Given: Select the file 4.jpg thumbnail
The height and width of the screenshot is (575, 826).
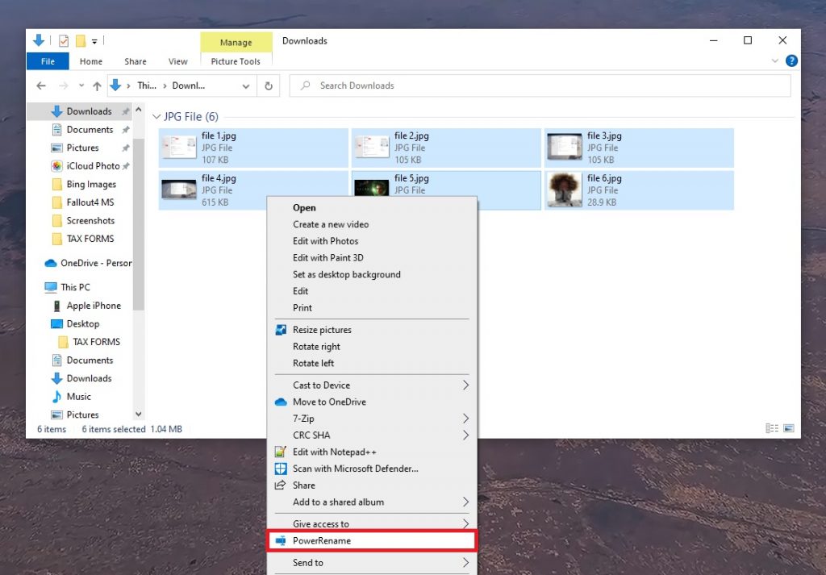Looking at the screenshot, I should [x=179, y=190].
